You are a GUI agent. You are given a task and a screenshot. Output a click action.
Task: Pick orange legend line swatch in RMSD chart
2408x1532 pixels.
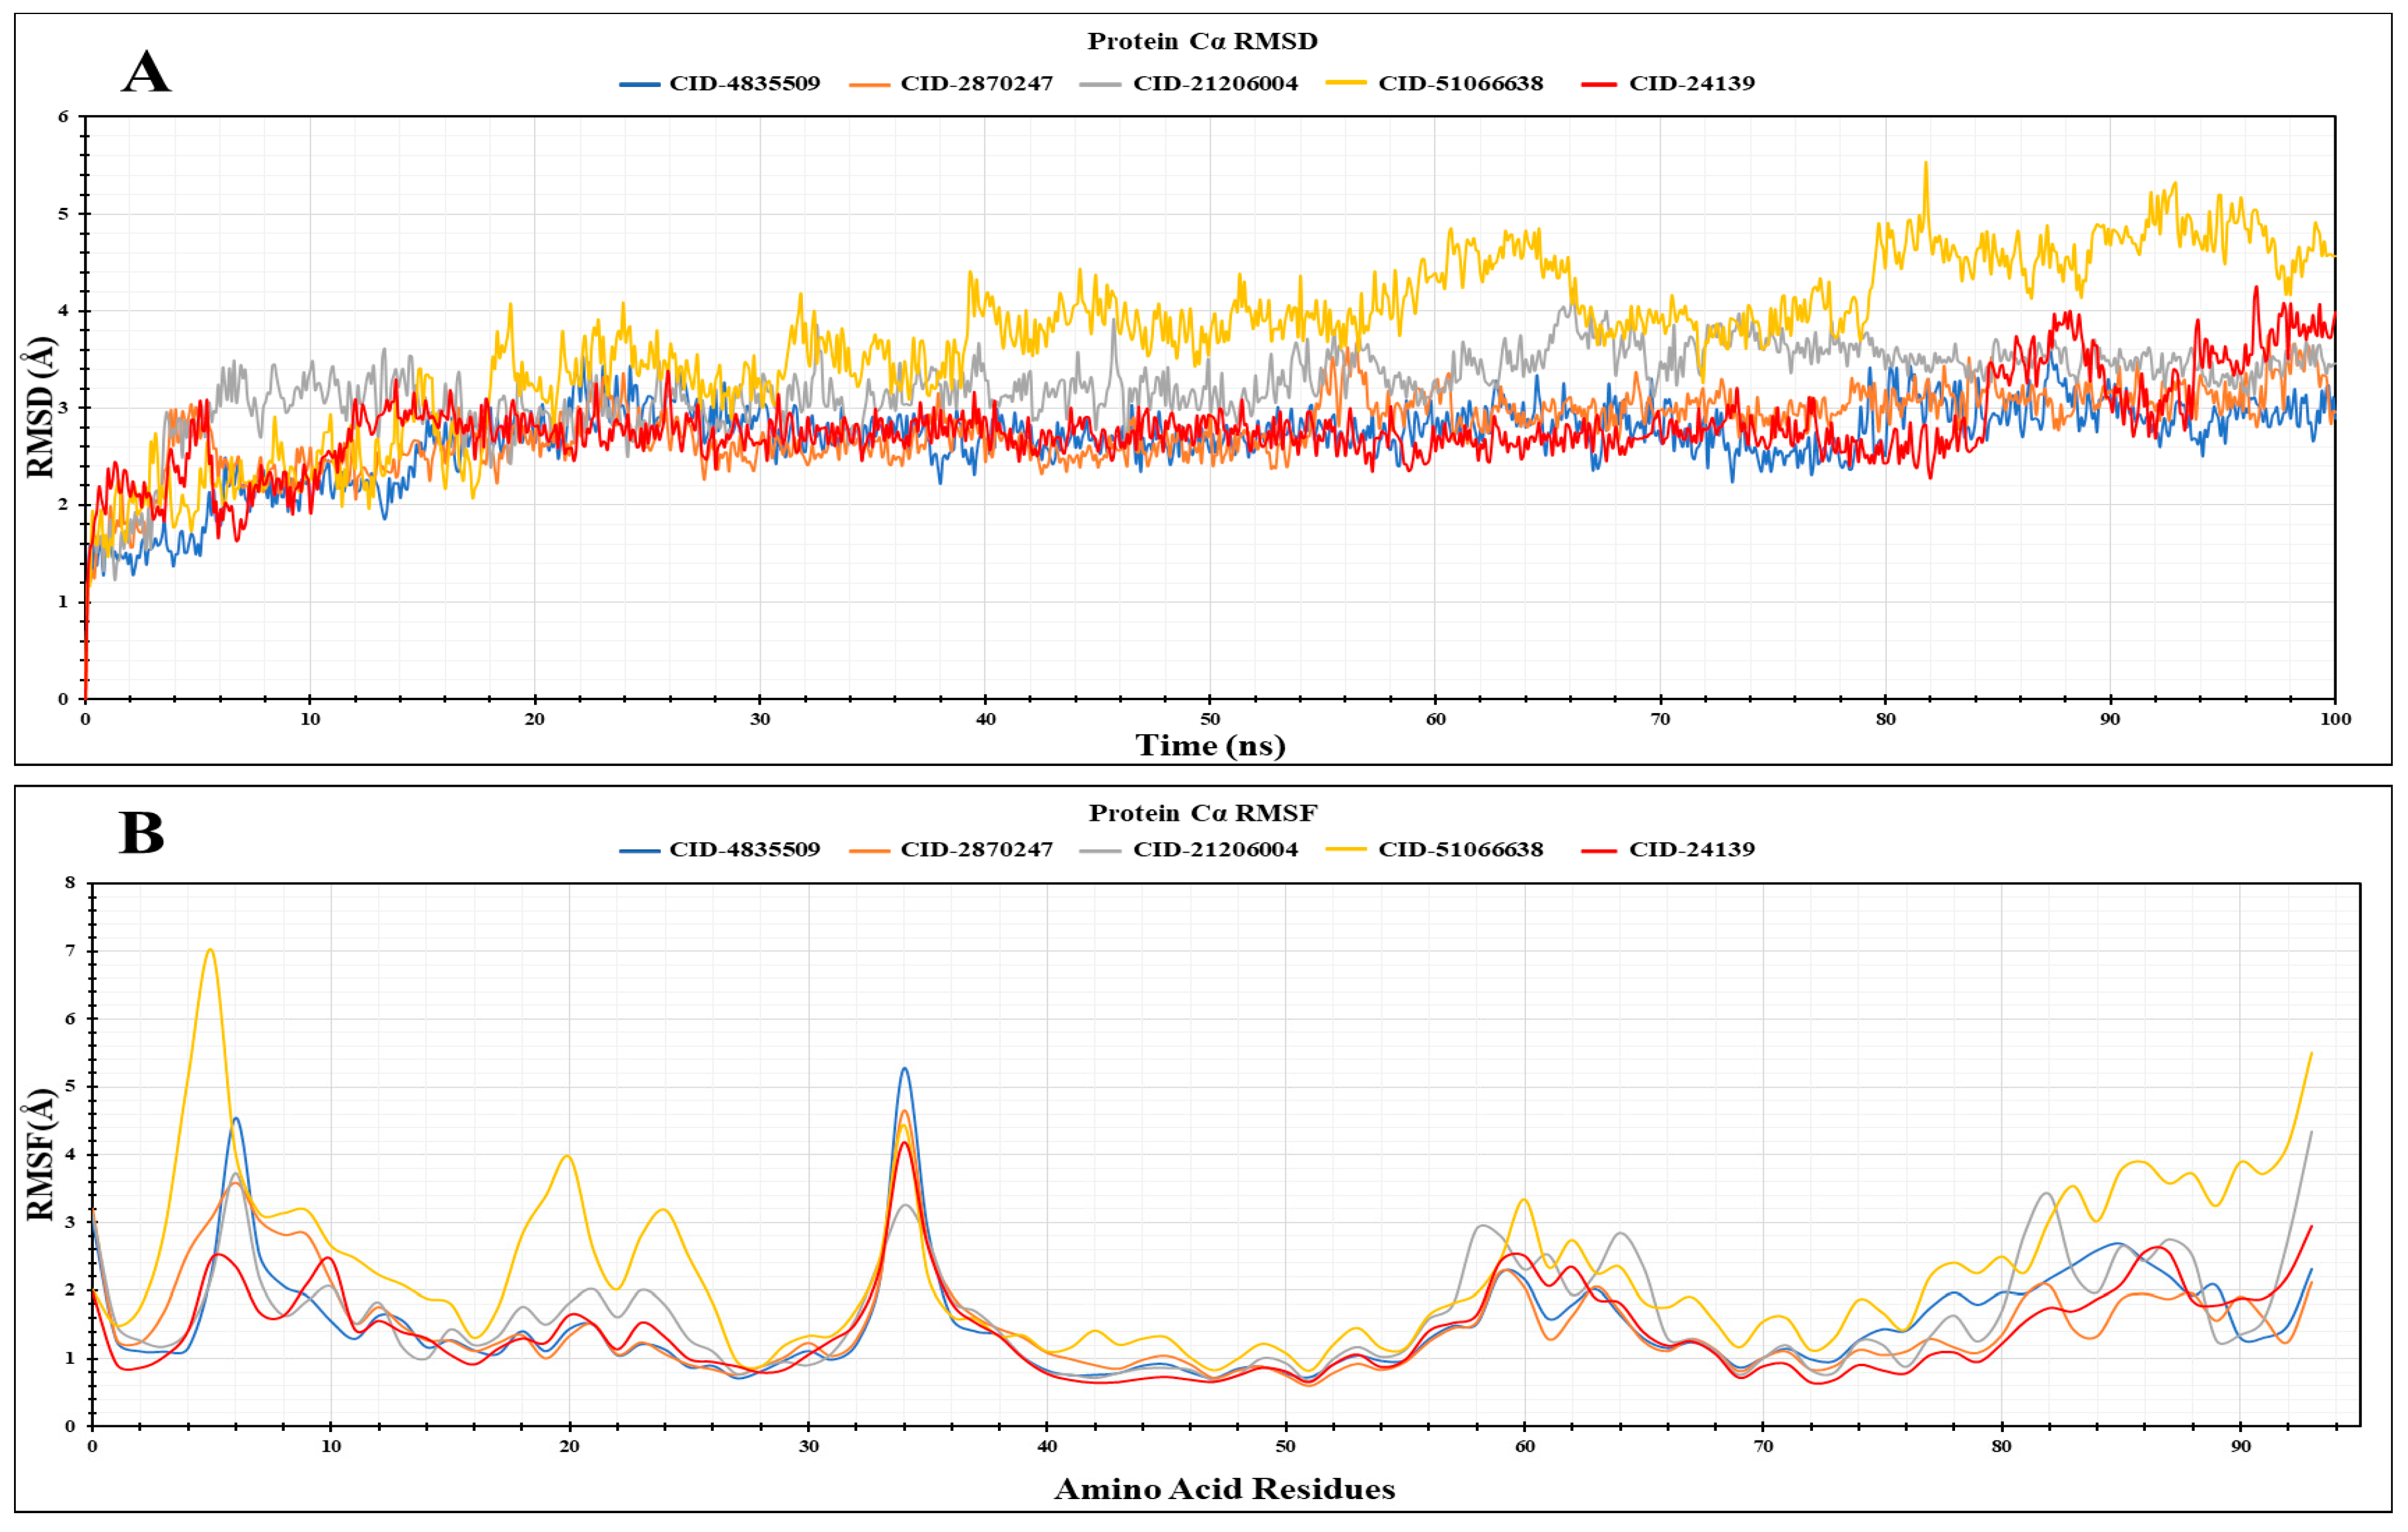(x=870, y=85)
